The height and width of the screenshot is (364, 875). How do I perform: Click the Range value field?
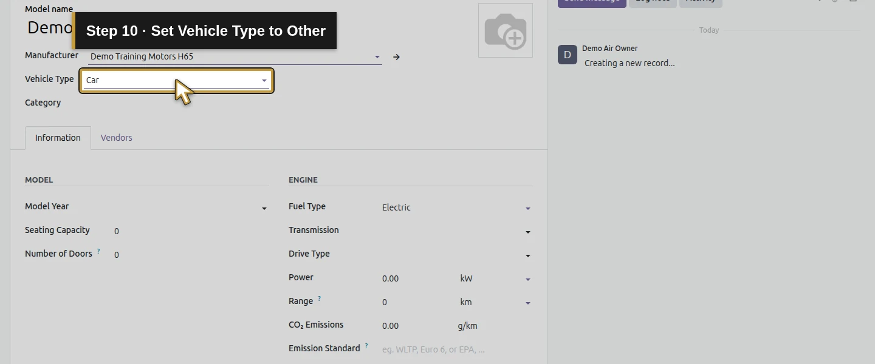point(418,302)
